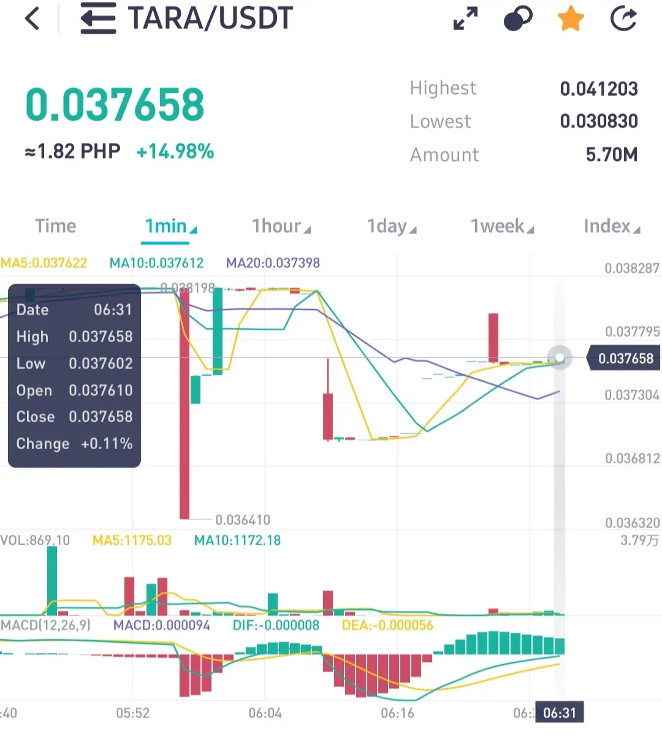Tap the Lowest value 0.030830

599,121
